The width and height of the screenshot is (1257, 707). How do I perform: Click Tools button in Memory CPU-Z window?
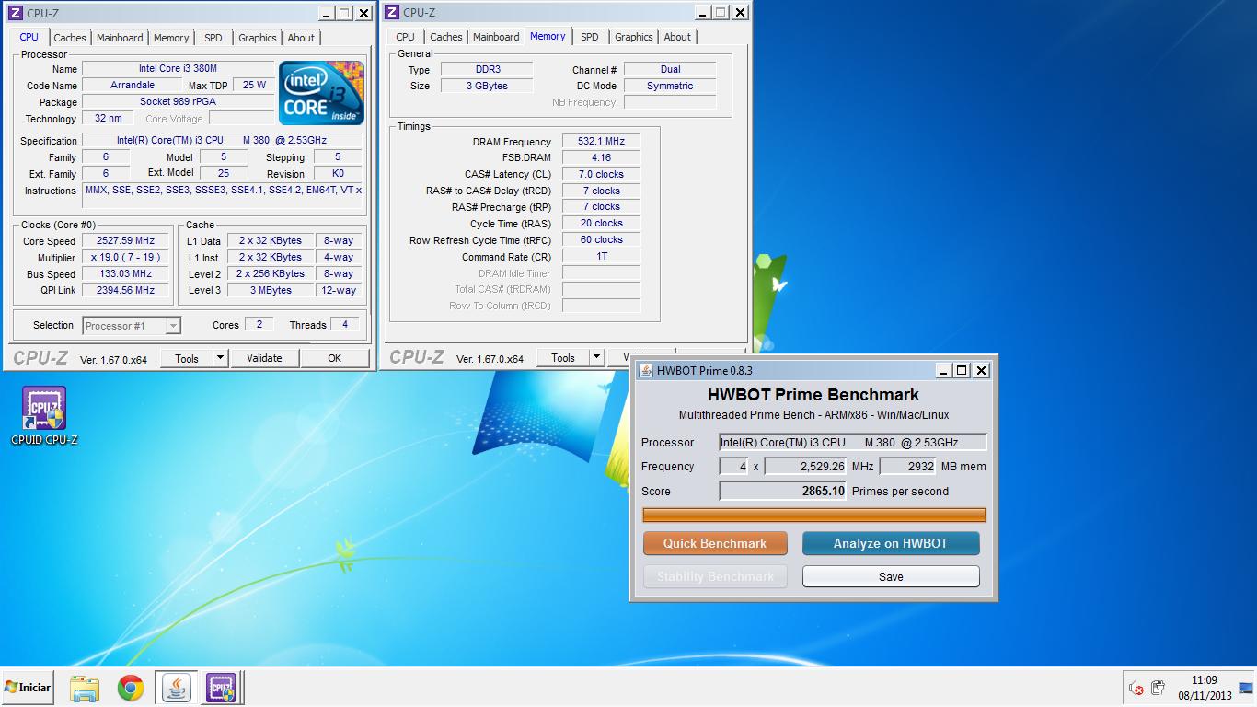point(563,357)
